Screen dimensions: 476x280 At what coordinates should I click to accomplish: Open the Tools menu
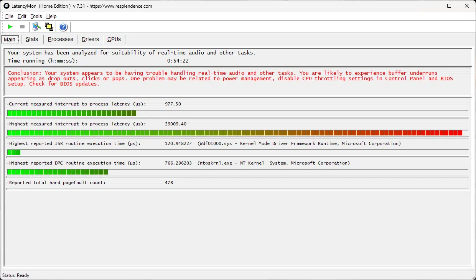pos(36,16)
